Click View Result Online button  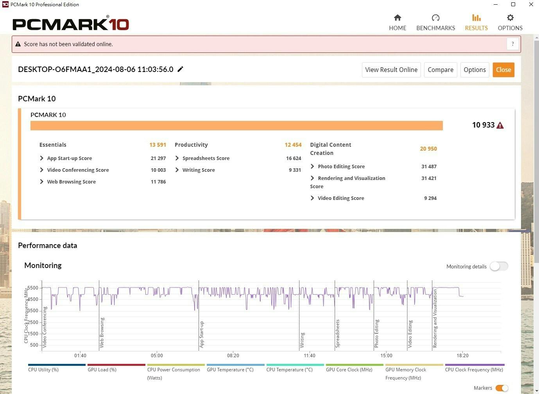tap(391, 70)
